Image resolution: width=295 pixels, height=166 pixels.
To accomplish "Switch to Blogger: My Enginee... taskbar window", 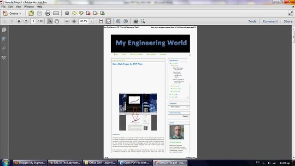I will click(x=30, y=163).
